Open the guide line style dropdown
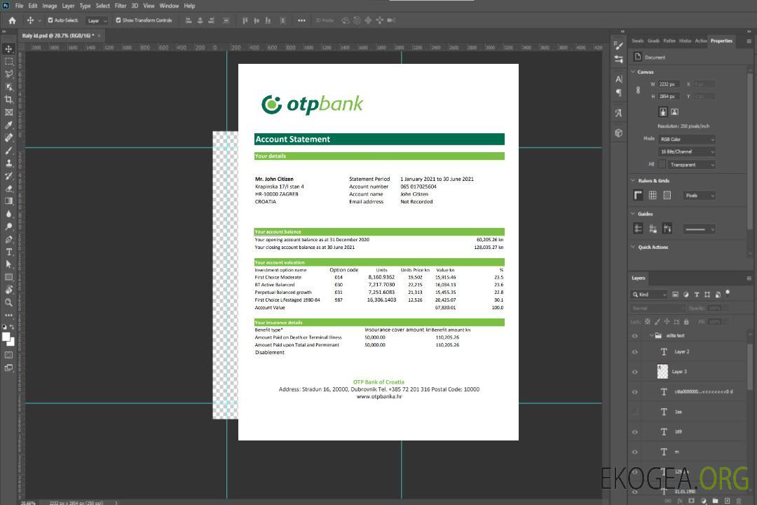Image resolution: width=757 pixels, height=505 pixels. pos(699,229)
